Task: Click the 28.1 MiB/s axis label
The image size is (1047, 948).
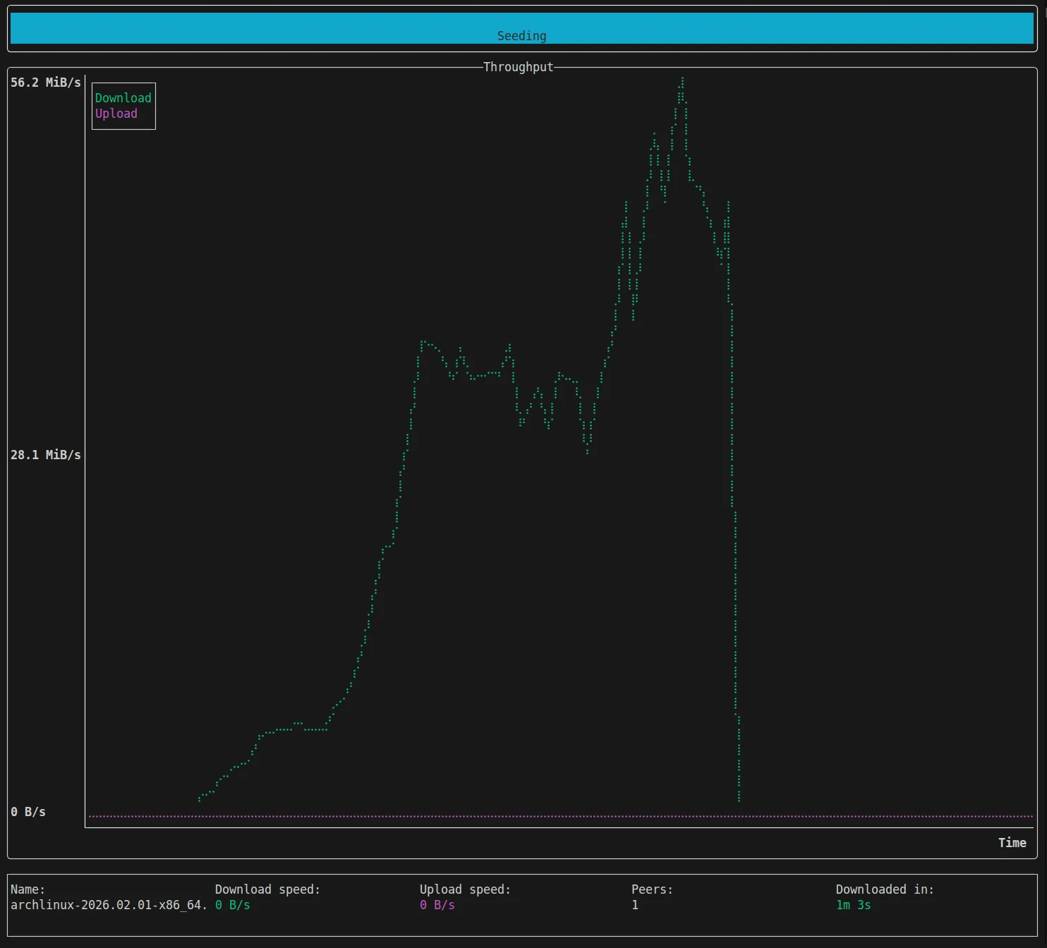Action: click(x=45, y=454)
